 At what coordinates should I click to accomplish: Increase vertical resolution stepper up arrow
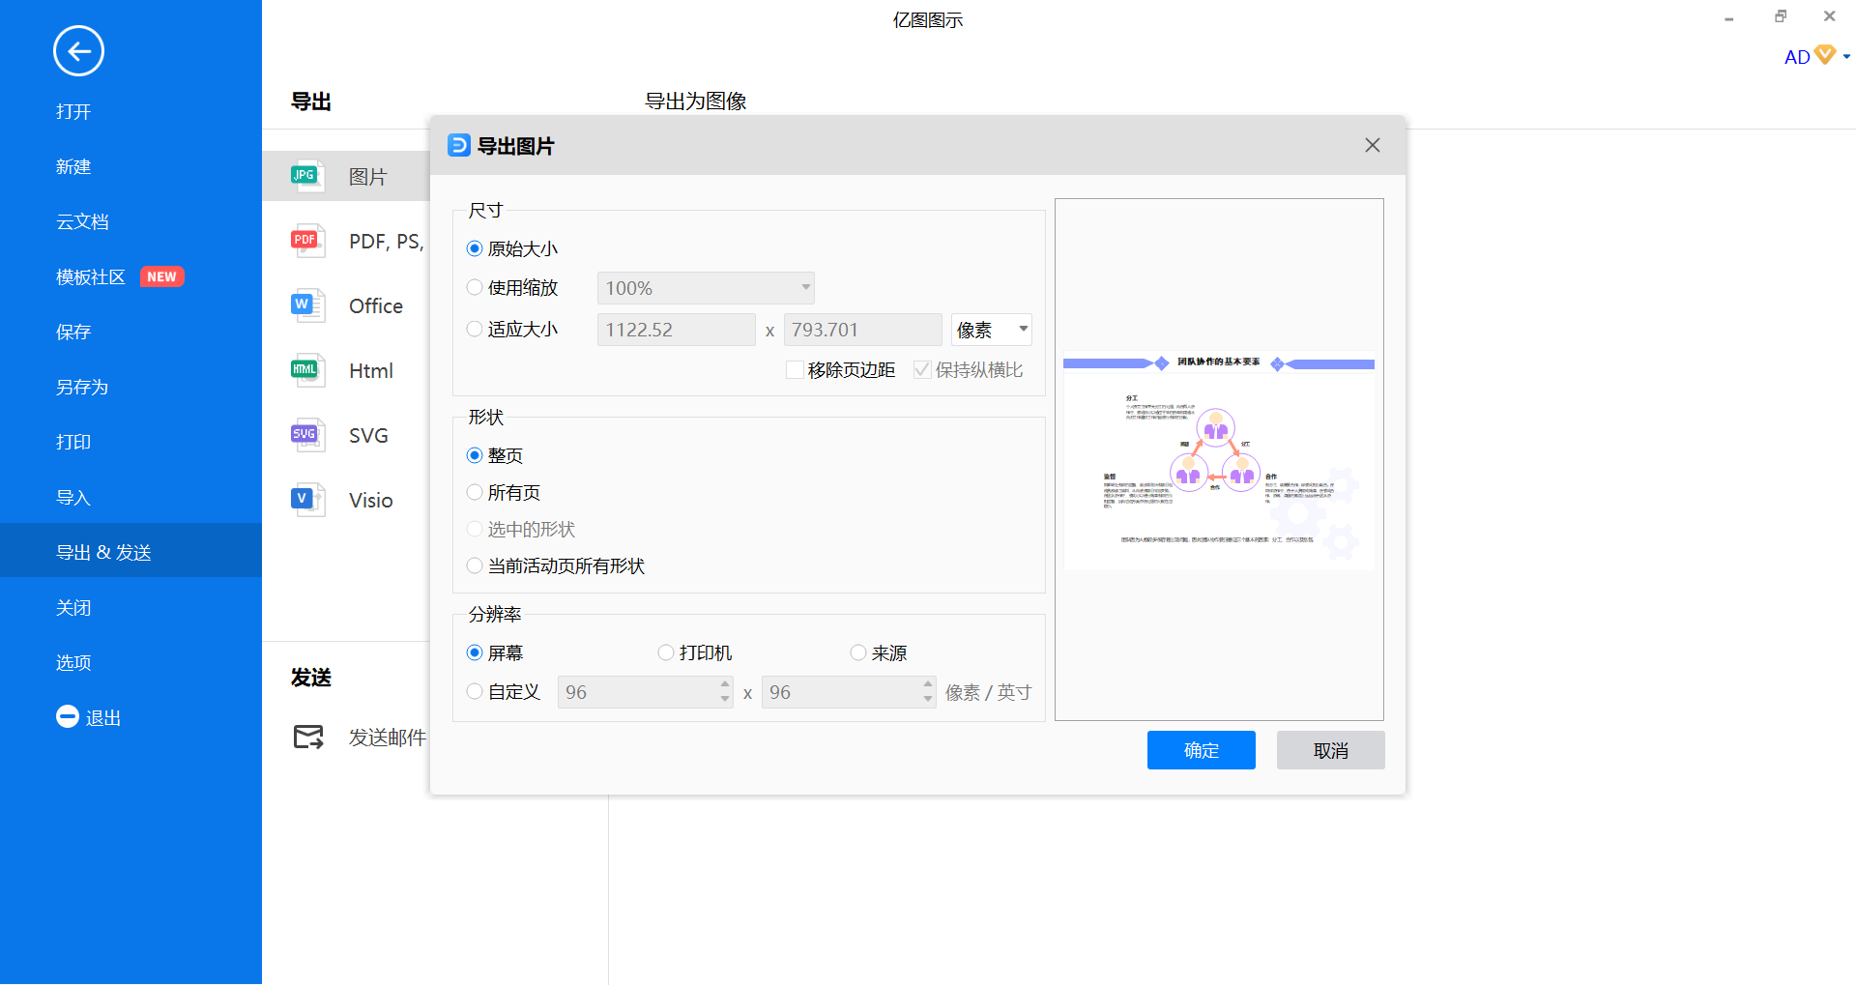928,683
